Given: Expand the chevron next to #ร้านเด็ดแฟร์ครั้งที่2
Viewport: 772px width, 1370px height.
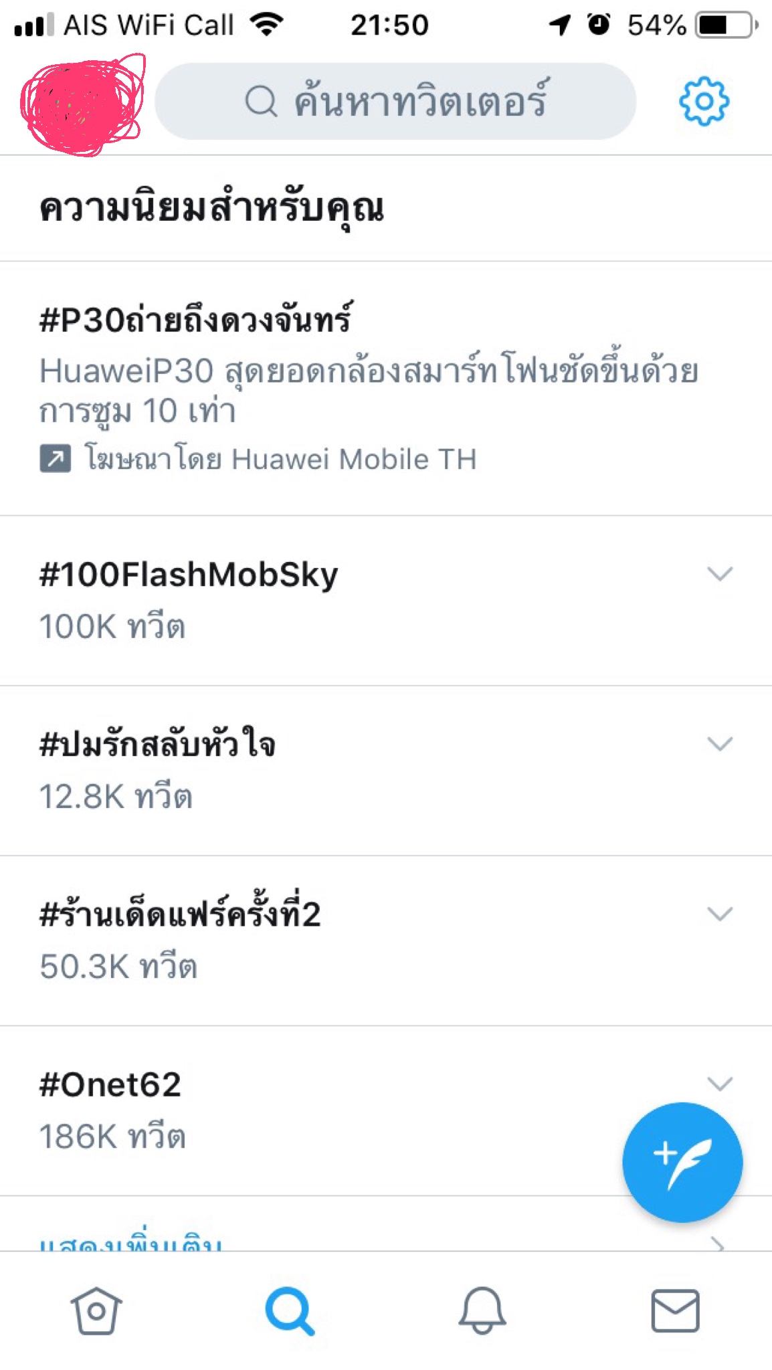Looking at the screenshot, I should (720, 914).
